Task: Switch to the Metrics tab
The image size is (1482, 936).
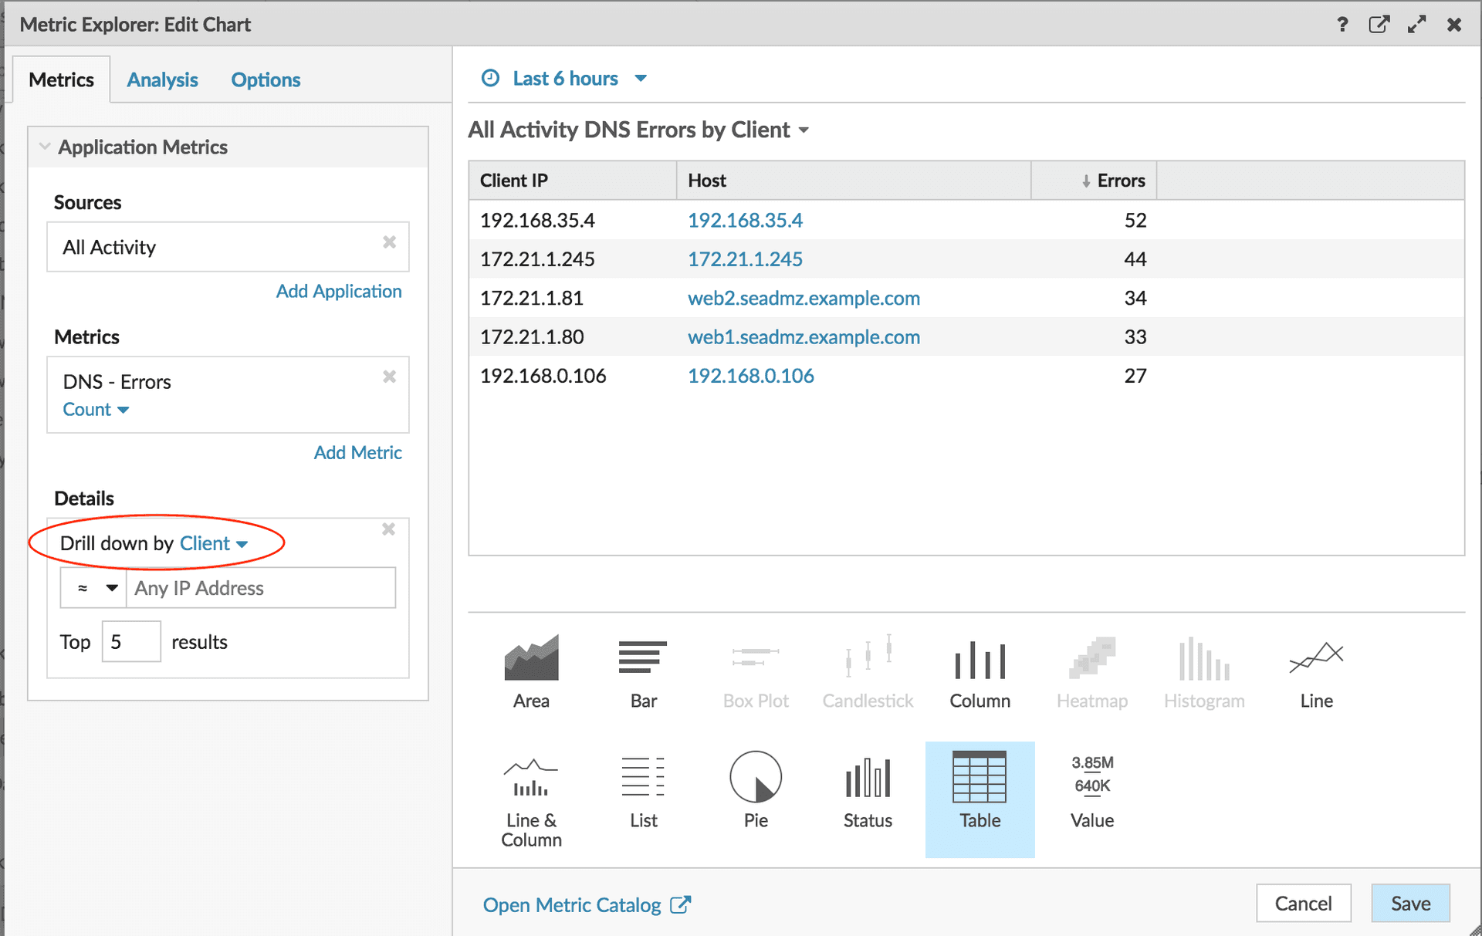Action: pos(61,79)
